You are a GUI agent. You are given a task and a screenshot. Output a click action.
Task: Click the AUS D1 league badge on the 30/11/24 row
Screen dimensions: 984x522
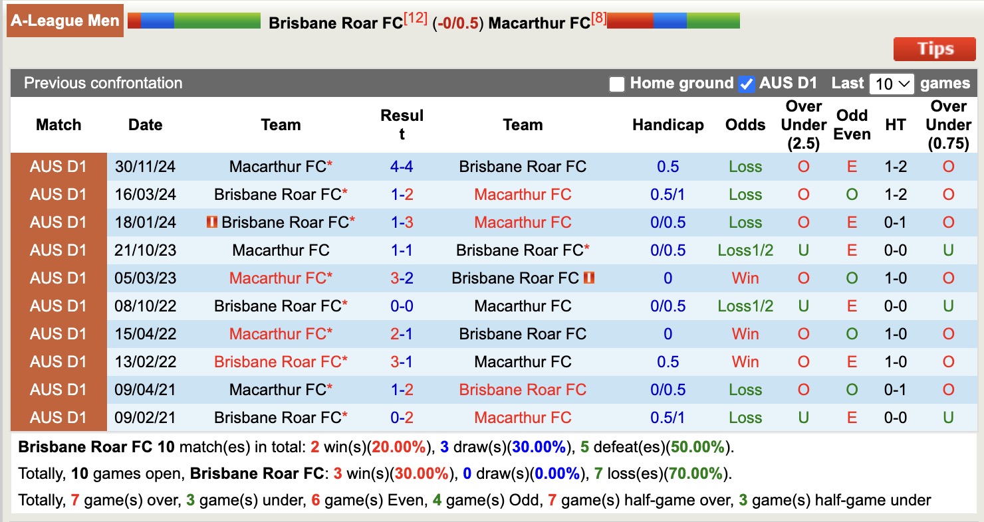[59, 167]
